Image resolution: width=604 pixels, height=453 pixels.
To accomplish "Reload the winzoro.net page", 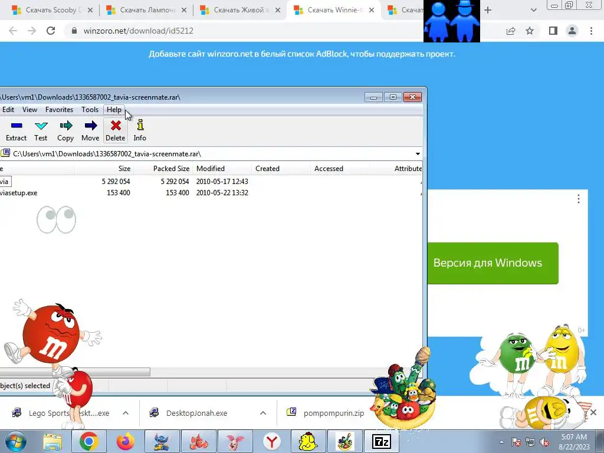I will [51, 31].
